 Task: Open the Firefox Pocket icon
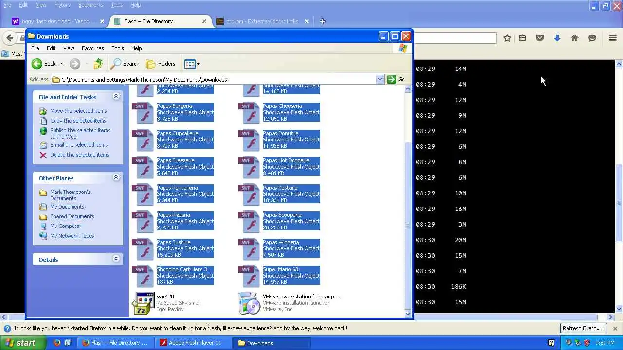coord(540,38)
